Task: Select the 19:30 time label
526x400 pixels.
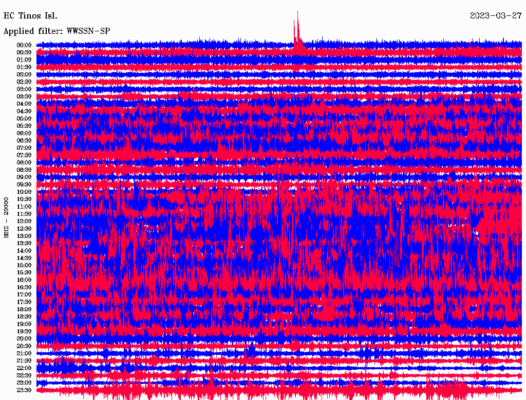Action: 24,331
